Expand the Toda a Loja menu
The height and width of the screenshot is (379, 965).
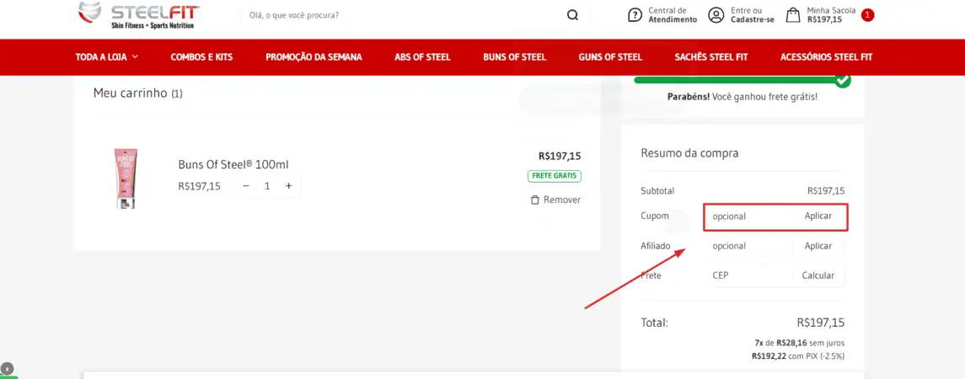[107, 57]
